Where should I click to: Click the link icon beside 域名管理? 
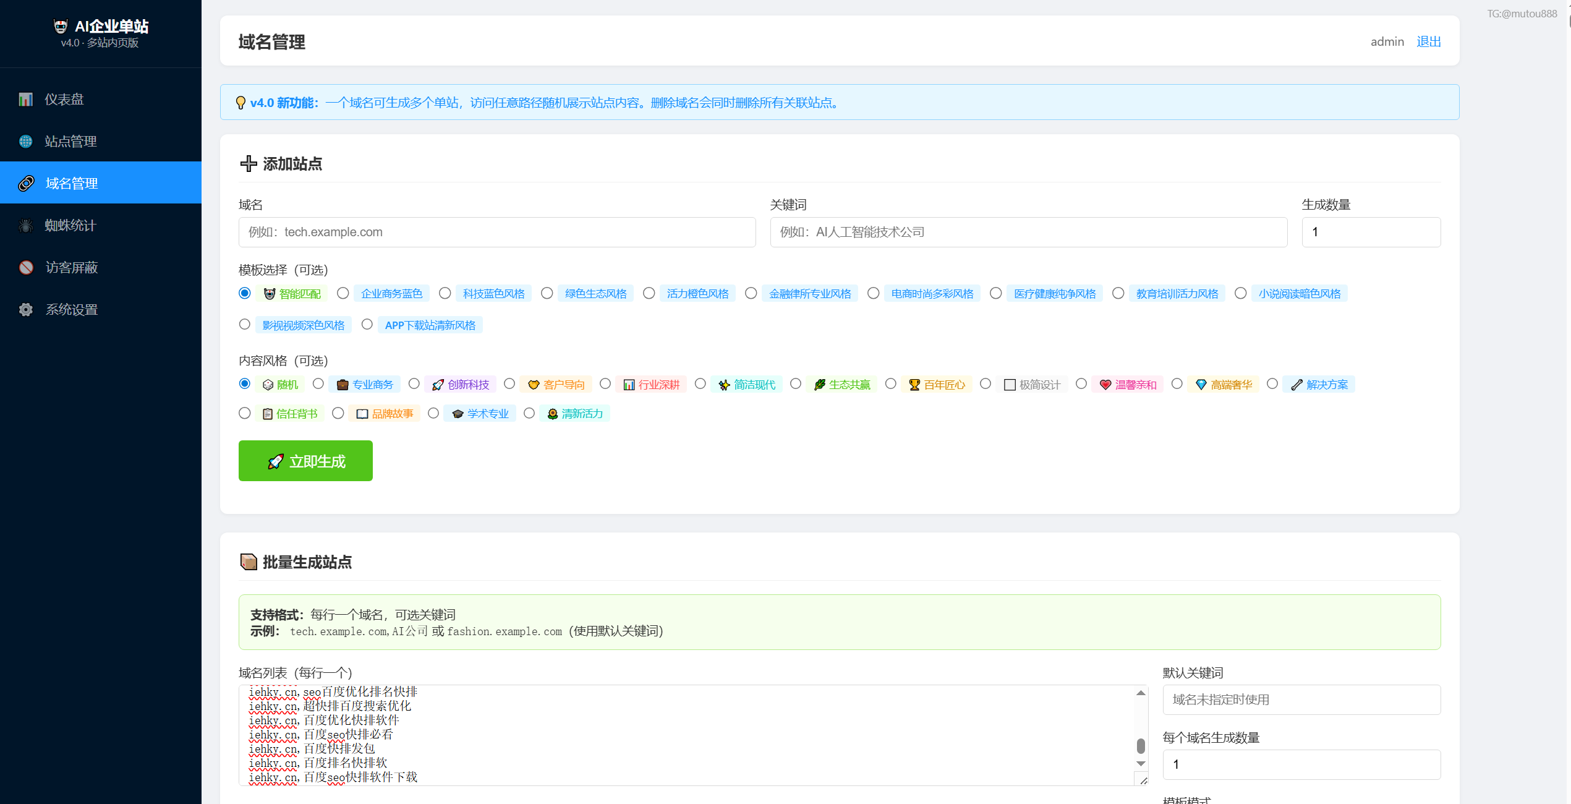[26, 184]
